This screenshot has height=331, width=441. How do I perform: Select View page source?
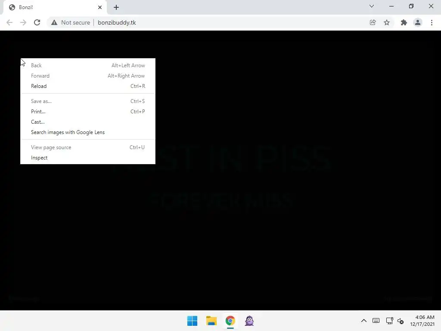coord(88,147)
